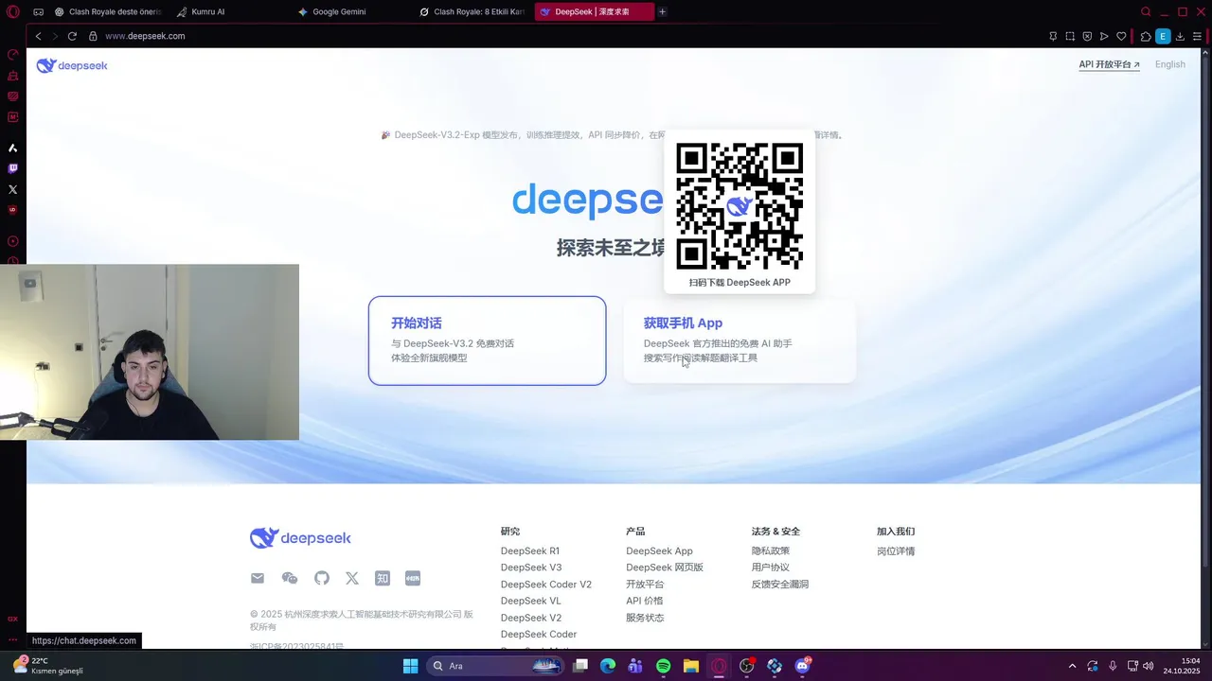Click the email icon in DeepSeek footer

(x=258, y=578)
